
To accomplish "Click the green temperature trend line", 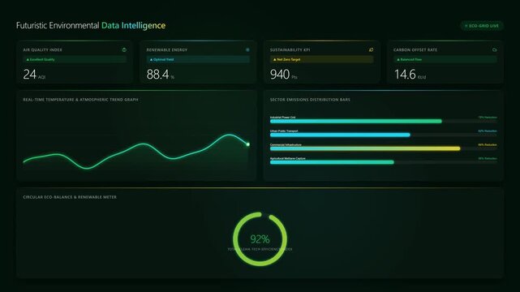I will pyautogui.click(x=136, y=151).
